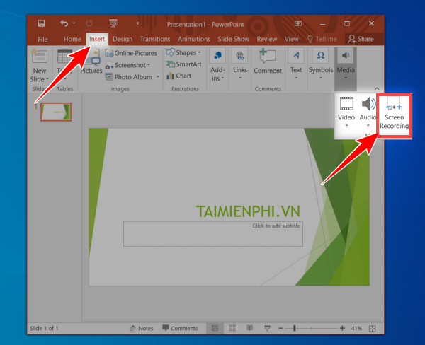Open the Text group dropdown
The image size is (425, 345).
296,64
